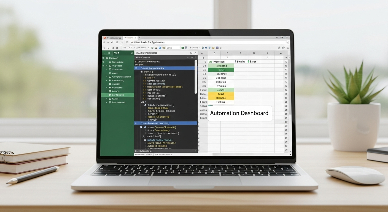
Task: Click the dark green filled spreadsheet cell
Action: pos(221,70)
